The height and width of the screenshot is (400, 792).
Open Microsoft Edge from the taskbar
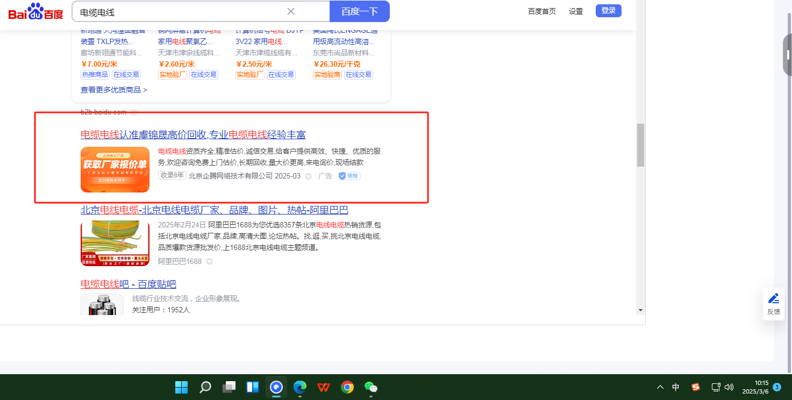tap(299, 387)
